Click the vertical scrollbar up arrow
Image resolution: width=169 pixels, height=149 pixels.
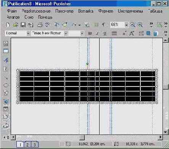pyautogui.click(x=166, y=40)
